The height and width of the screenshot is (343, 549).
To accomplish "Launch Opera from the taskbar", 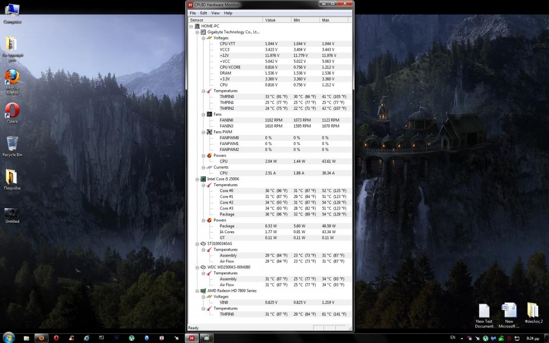I will [56, 338].
